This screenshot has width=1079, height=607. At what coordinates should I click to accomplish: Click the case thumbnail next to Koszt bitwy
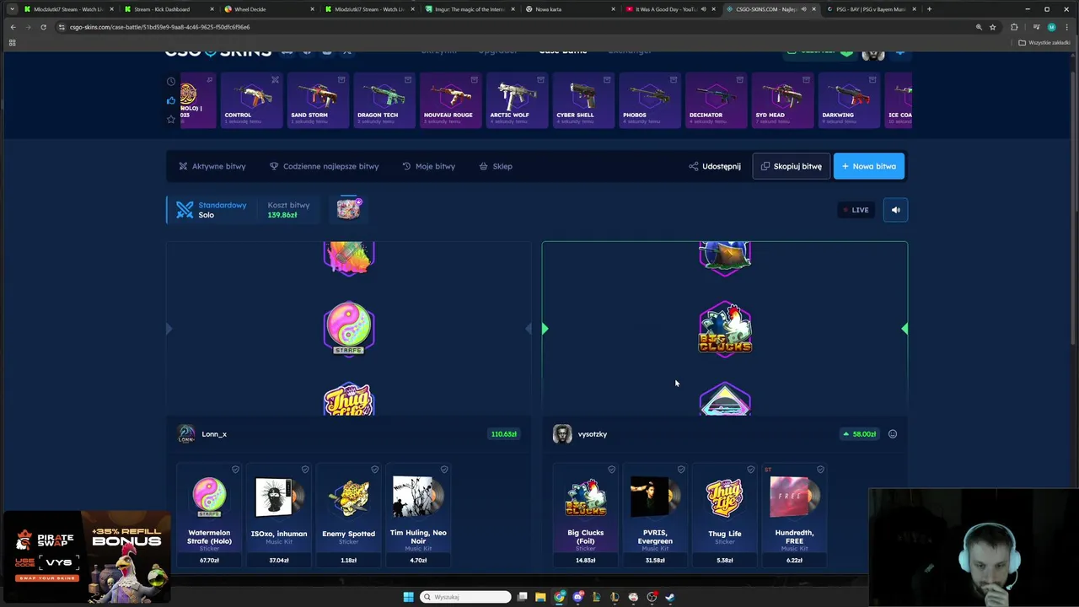coord(349,208)
